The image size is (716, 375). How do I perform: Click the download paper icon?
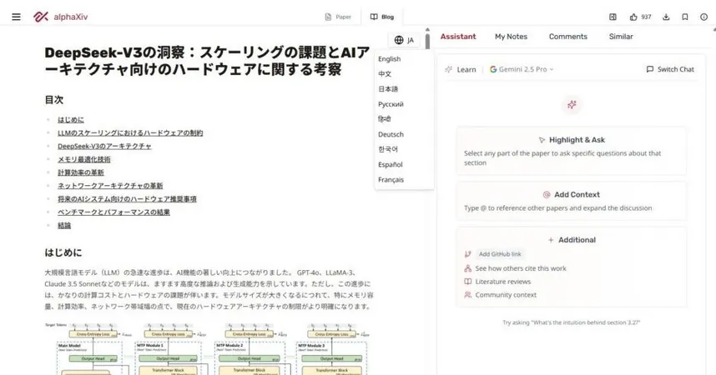666,17
